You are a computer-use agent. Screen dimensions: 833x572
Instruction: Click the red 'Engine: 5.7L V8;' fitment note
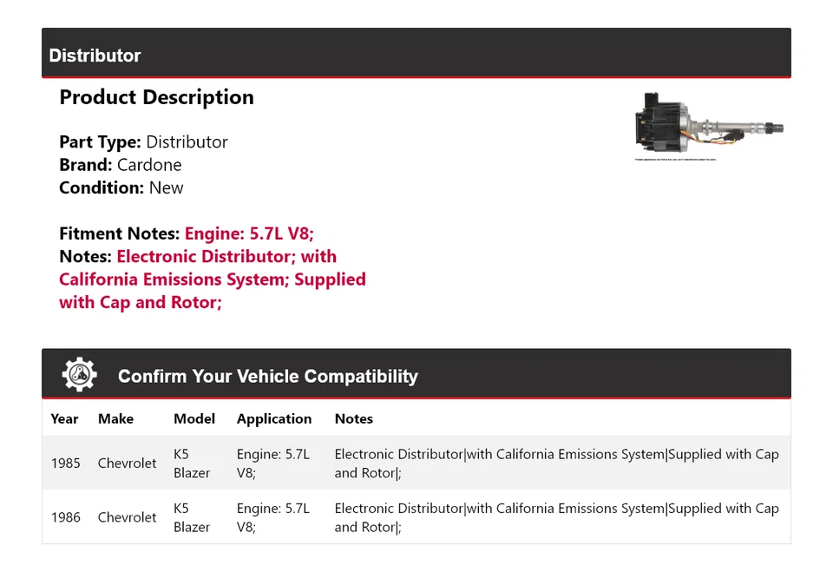tap(249, 233)
